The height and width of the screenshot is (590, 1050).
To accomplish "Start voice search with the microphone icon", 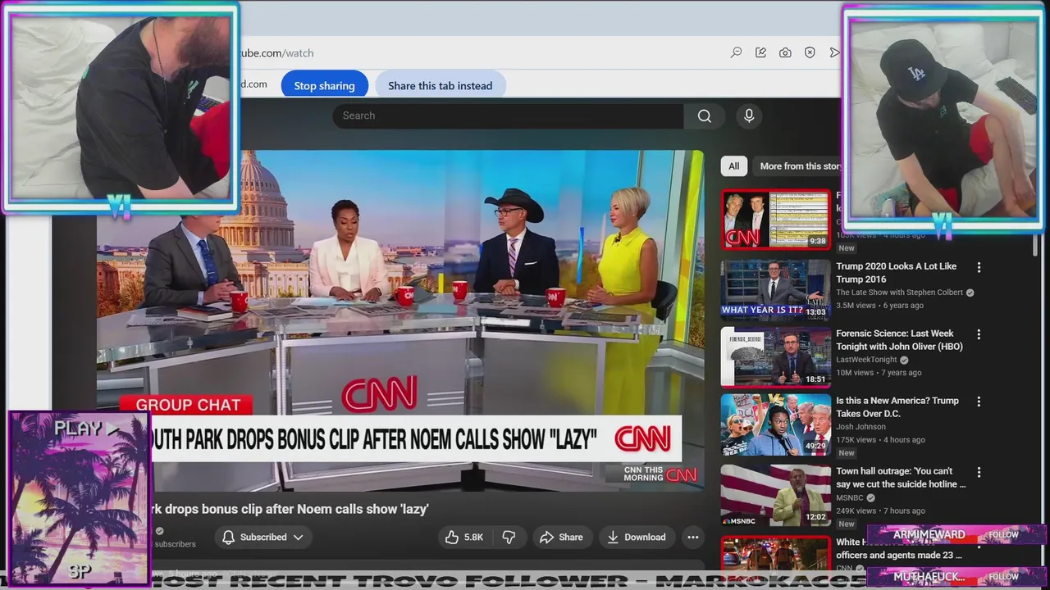I will tap(749, 116).
